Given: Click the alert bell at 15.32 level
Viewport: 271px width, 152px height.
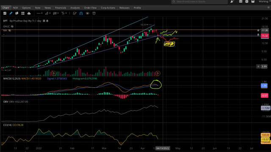Looking at the screenshot, I should point(258,35).
